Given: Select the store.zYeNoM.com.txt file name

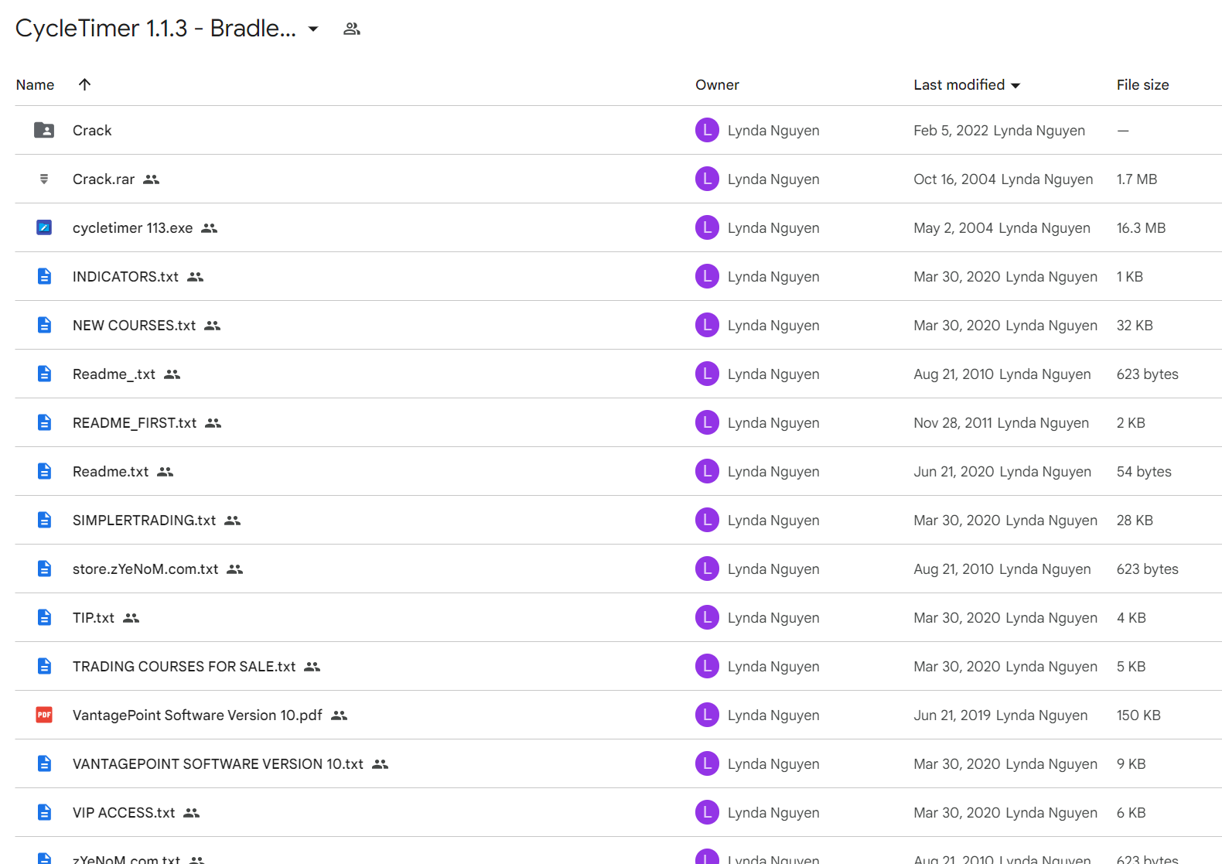Looking at the screenshot, I should [x=145, y=569].
